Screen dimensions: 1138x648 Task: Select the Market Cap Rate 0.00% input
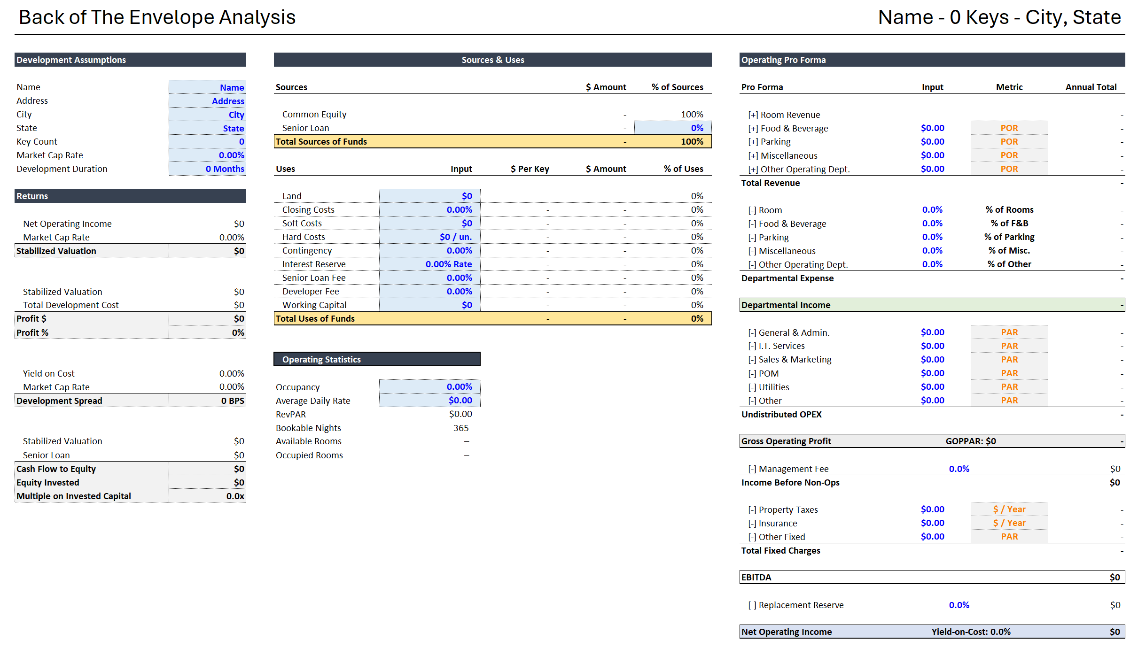point(207,155)
